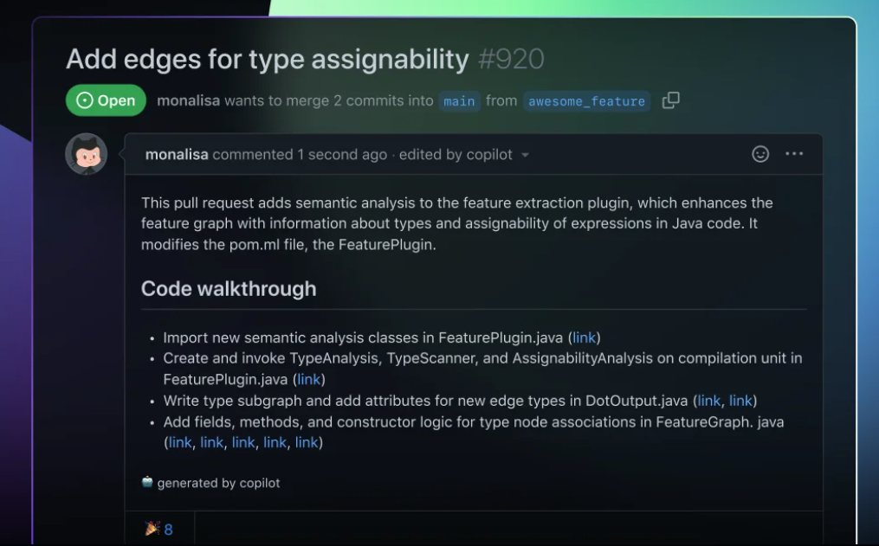Open the three-dot comment options menu
The image size is (879, 546).
click(x=794, y=154)
